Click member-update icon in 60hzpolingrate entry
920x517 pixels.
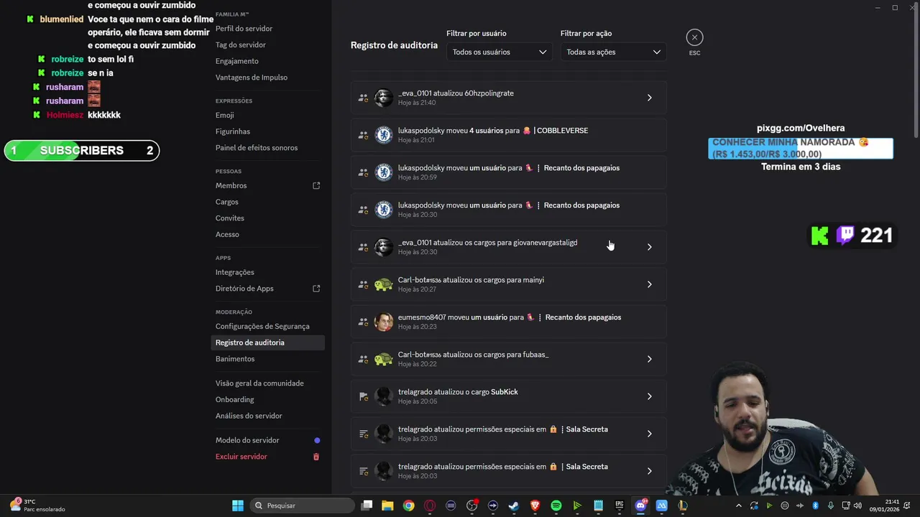point(363,98)
